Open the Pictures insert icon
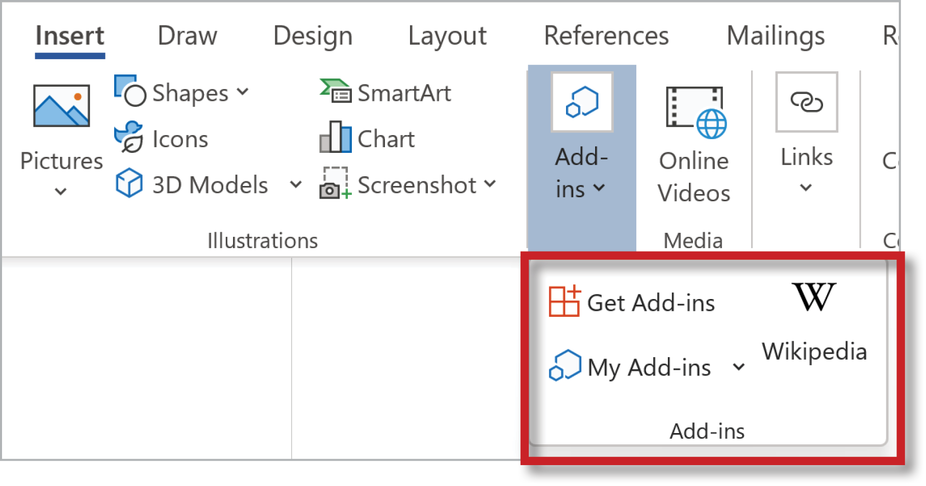926x486 pixels. click(x=62, y=106)
